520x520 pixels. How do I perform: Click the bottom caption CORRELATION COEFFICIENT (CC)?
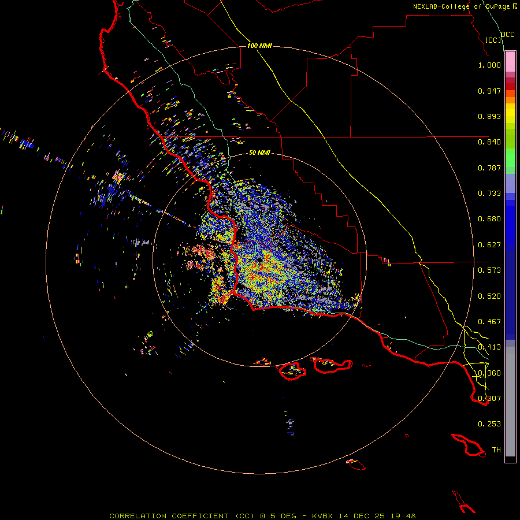[x=182, y=516]
